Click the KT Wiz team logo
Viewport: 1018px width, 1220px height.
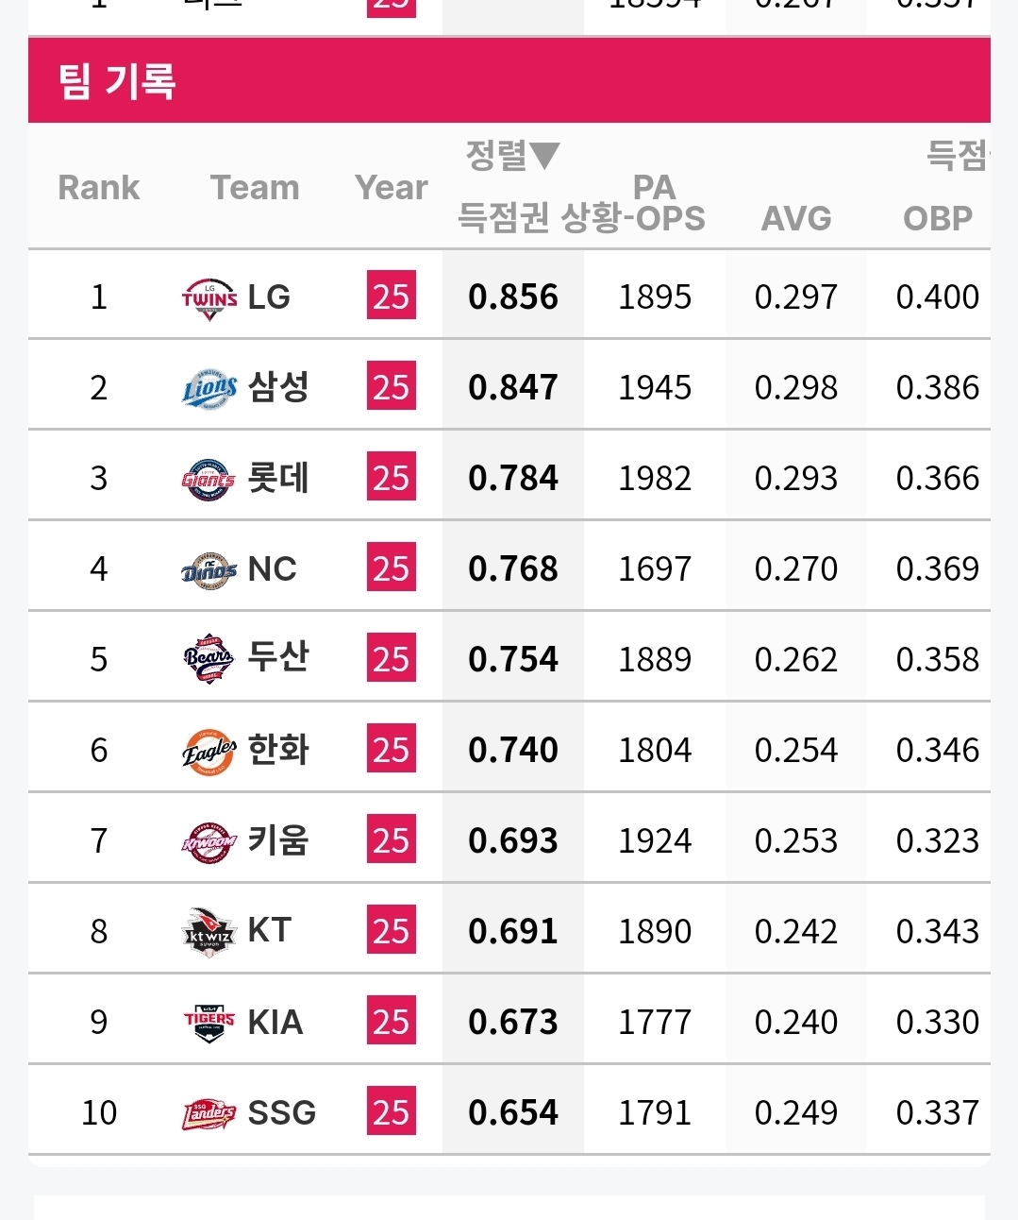209,931
